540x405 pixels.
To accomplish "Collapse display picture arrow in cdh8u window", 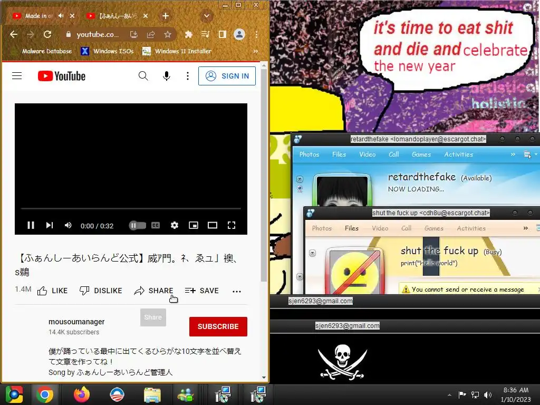I will 312,253.
